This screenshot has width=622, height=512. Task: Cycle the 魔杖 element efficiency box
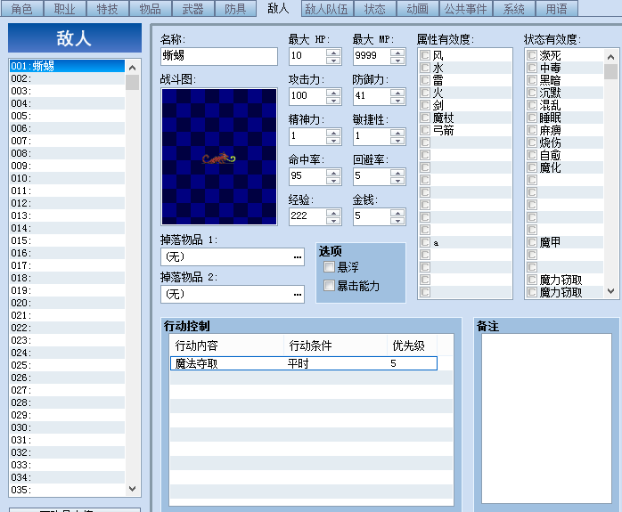[425, 118]
